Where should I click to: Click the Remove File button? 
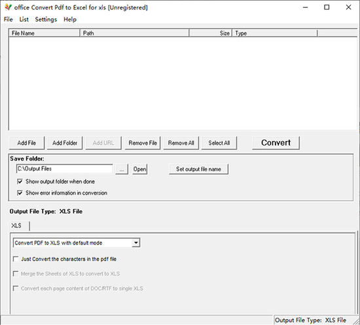point(143,143)
